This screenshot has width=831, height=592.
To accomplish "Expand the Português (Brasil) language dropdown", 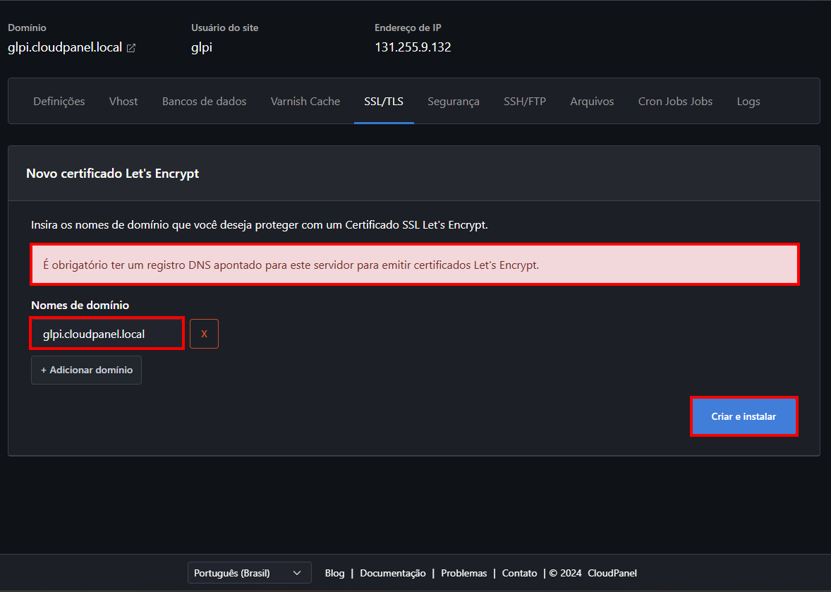I will click(249, 573).
